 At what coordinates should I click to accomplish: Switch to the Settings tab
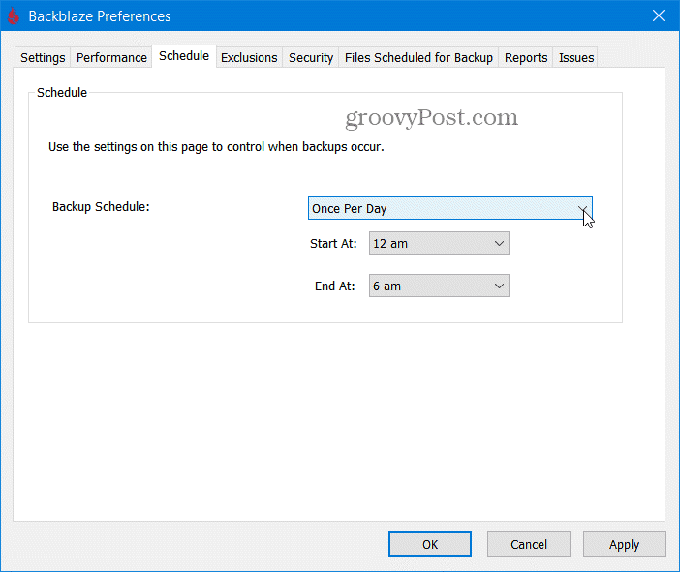[43, 58]
